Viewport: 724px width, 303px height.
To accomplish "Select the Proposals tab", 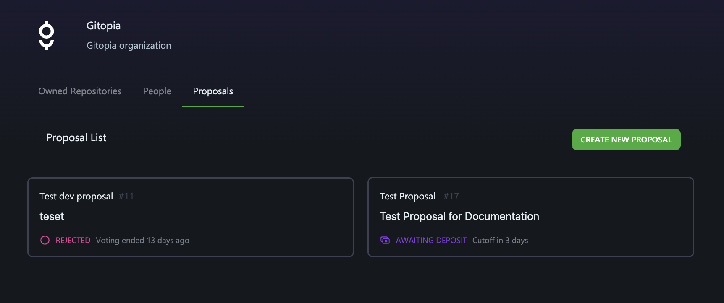I will (x=213, y=91).
